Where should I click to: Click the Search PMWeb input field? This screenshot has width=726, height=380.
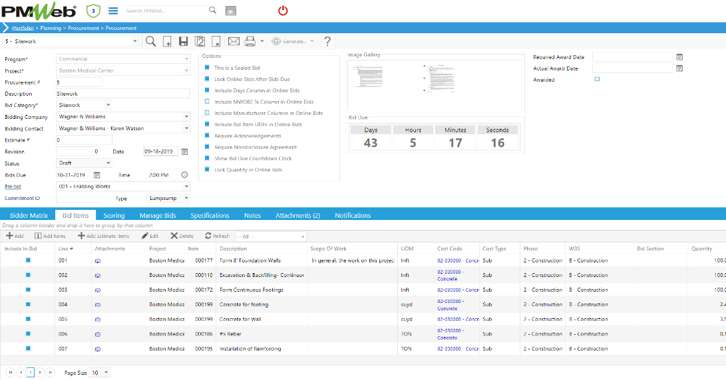[166, 11]
